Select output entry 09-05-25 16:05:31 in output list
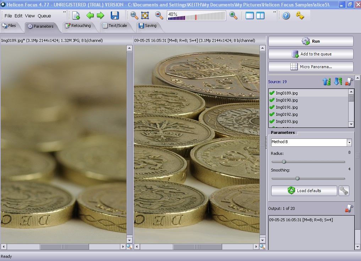Image resolution: width=361 pixels, height=261 pixels. 301,220
